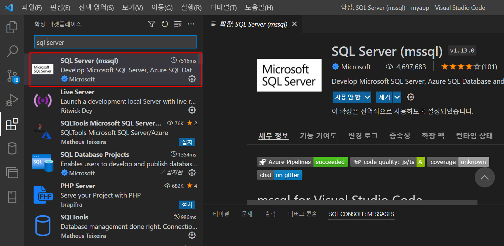The width and height of the screenshot is (504, 246).
Task: Click the Live Server extension icon
Action: pyautogui.click(x=43, y=100)
